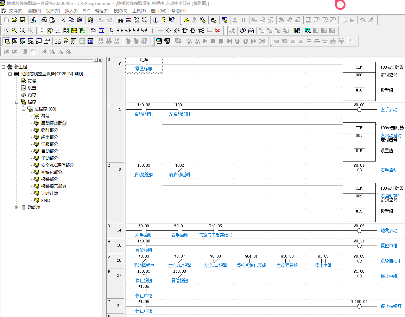The height and width of the screenshot is (317, 405).
Task: Collapse the 总程序 (00) tree node
Action: pyautogui.click(x=24, y=109)
